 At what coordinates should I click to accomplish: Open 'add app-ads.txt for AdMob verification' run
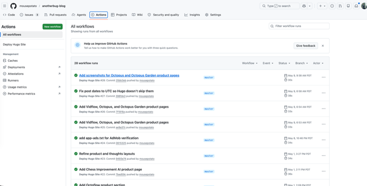pyautogui.click(x=109, y=138)
